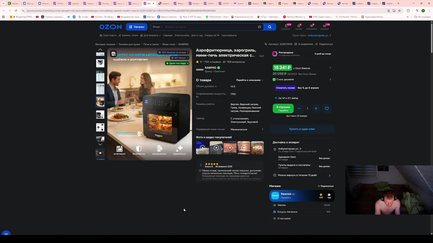Open the +956 customer photos thumbnail
This screenshot has height=243, width=433.
(x=257, y=147)
